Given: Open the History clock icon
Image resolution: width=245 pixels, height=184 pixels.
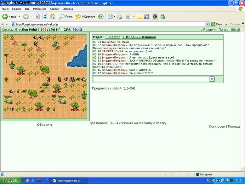Looking at the screenshot, I should click(x=101, y=16).
